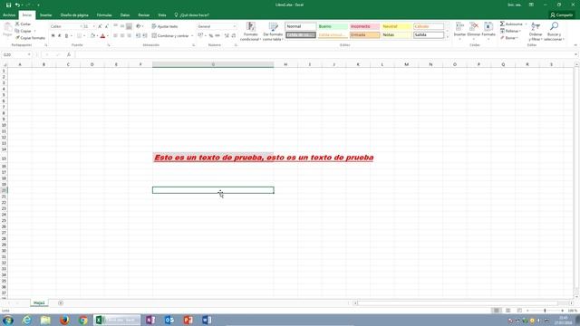580x326 pixels.
Task: Click the increase decimals icon
Action: (x=227, y=36)
